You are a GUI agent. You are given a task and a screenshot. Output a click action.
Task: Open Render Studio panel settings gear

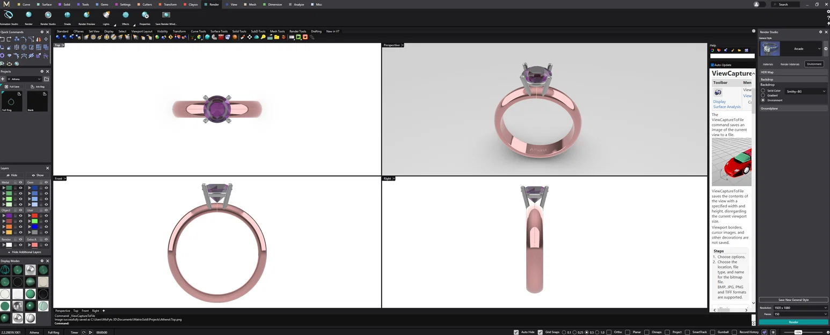pyautogui.click(x=820, y=32)
